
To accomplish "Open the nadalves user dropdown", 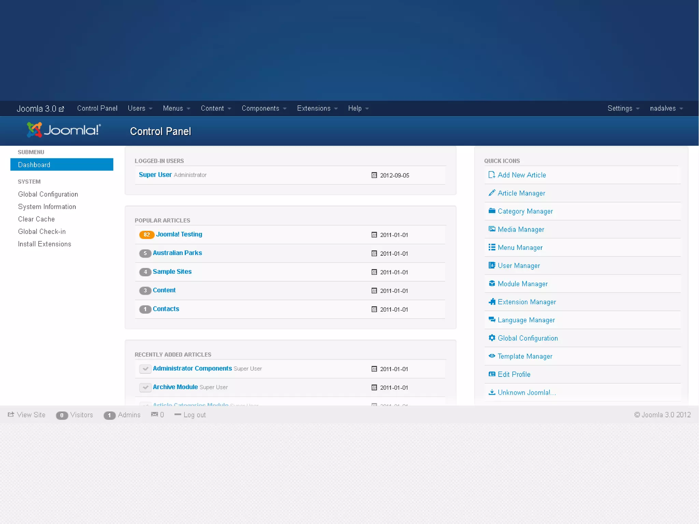I will pos(666,108).
